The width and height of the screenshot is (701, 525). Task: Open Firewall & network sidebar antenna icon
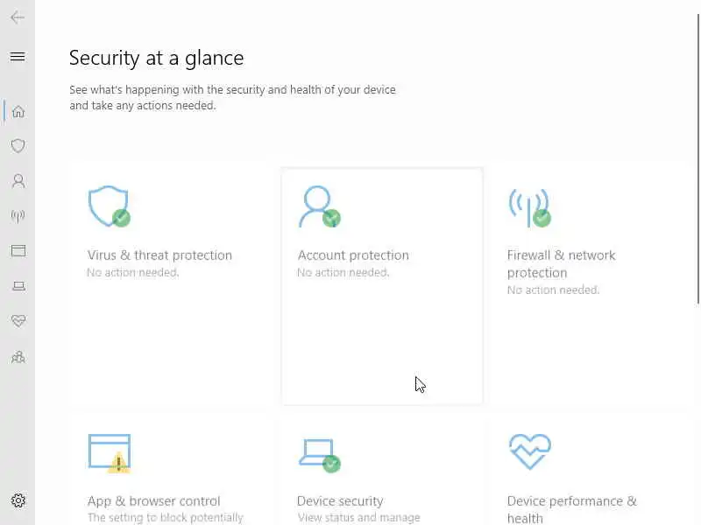point(18,216)
